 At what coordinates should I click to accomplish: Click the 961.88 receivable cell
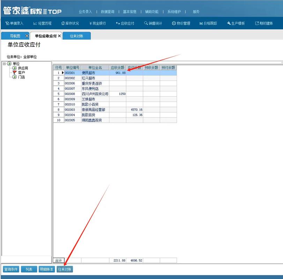(118, 73)
